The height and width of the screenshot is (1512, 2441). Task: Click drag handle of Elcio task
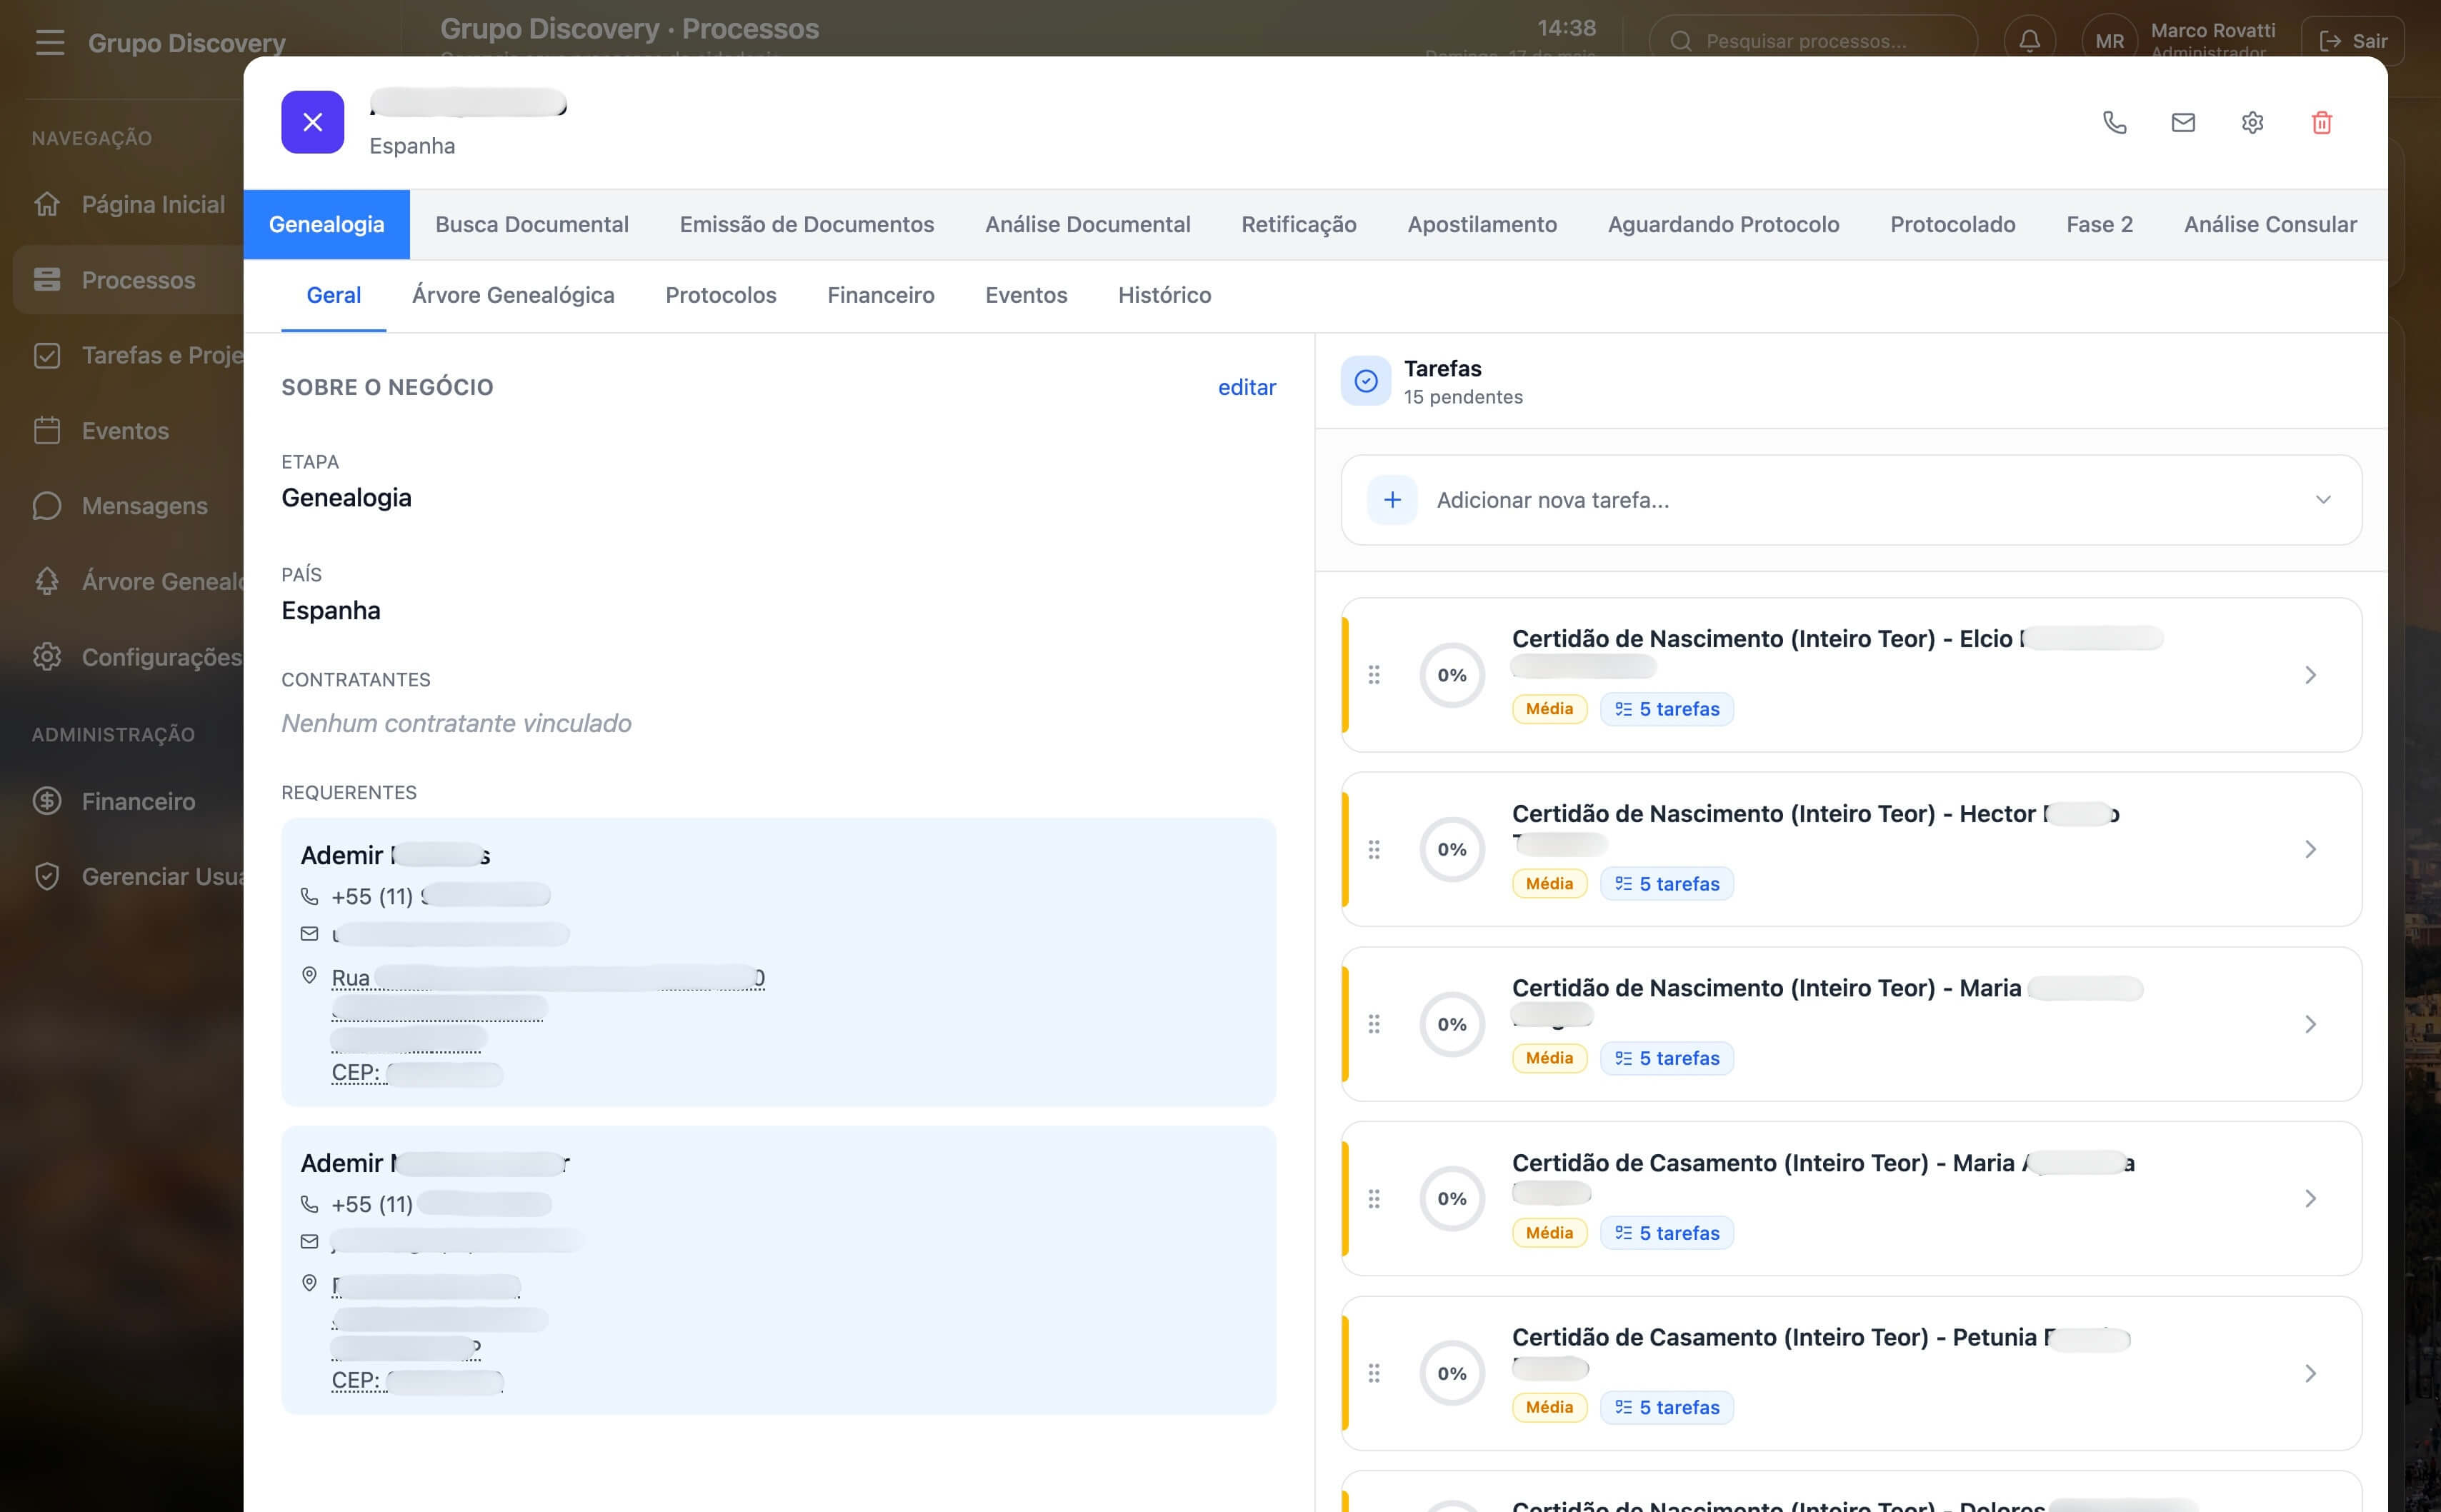(x=1374, y=675)
